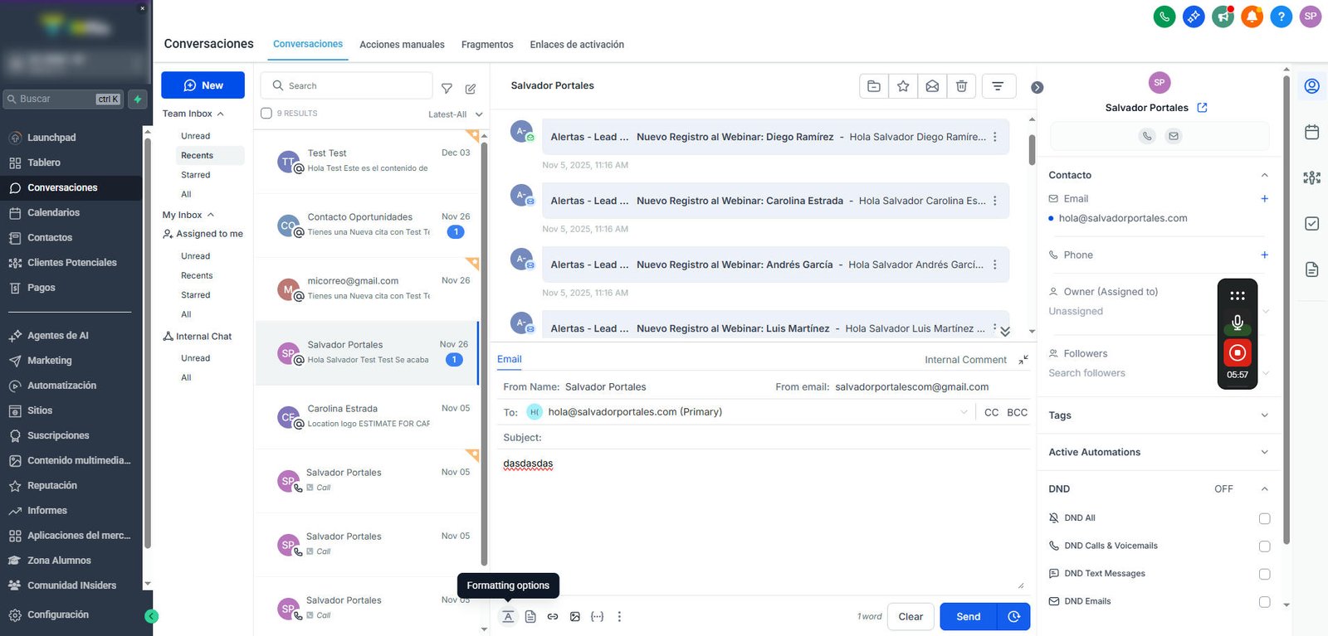Click the Subject field in the email
Screen dimensions: 1328x636
click(x=765, y=438)
